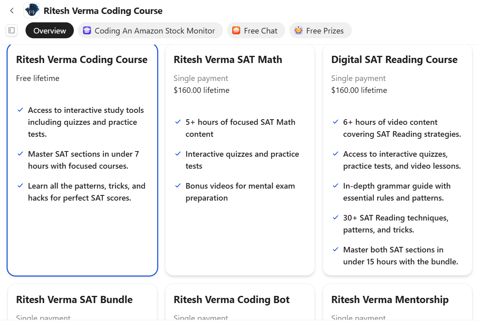
Task: Open the Free Chat tab
Action: click(256, 30)
